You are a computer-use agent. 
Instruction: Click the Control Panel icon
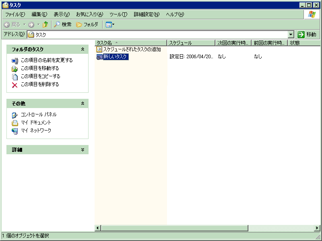15,115
